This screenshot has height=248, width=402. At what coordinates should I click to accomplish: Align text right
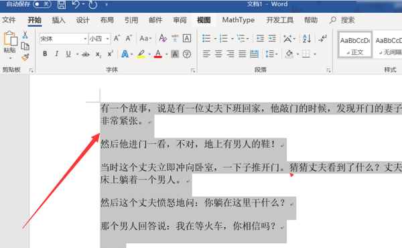[x=230, y=54]
